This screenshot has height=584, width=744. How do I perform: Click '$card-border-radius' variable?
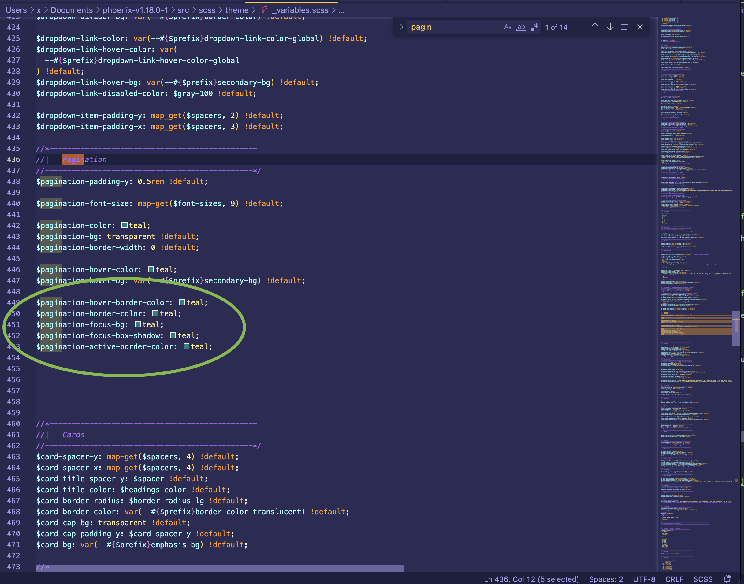pos(78,501)
